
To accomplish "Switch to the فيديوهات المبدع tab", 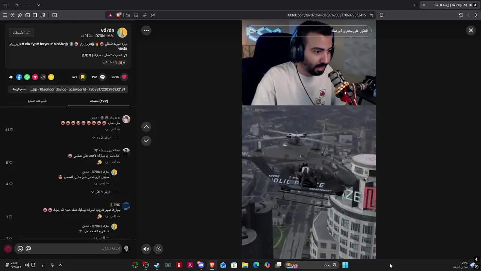I will (x=37, y=101).
